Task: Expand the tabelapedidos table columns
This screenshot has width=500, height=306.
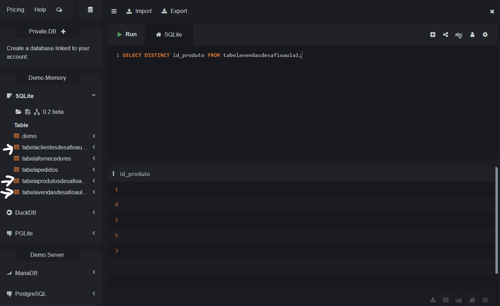Action: [x=94, y=170]
